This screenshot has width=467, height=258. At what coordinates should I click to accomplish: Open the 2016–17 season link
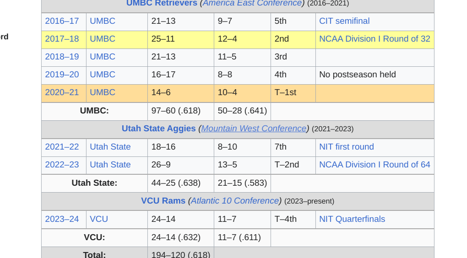pyautogui.click(x=62, y=21)
